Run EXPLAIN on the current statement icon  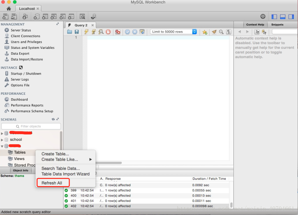pos(101,32)
